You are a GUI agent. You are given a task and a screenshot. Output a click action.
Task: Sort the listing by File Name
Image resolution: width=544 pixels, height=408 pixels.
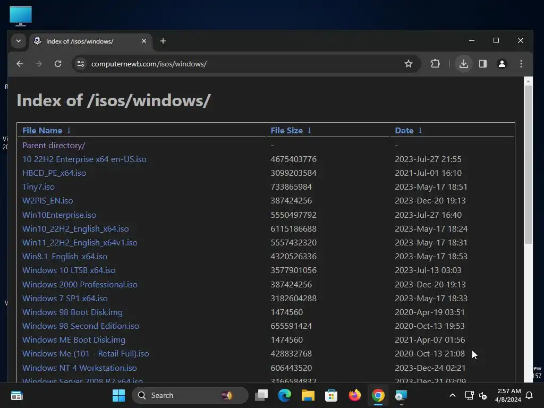47,131
